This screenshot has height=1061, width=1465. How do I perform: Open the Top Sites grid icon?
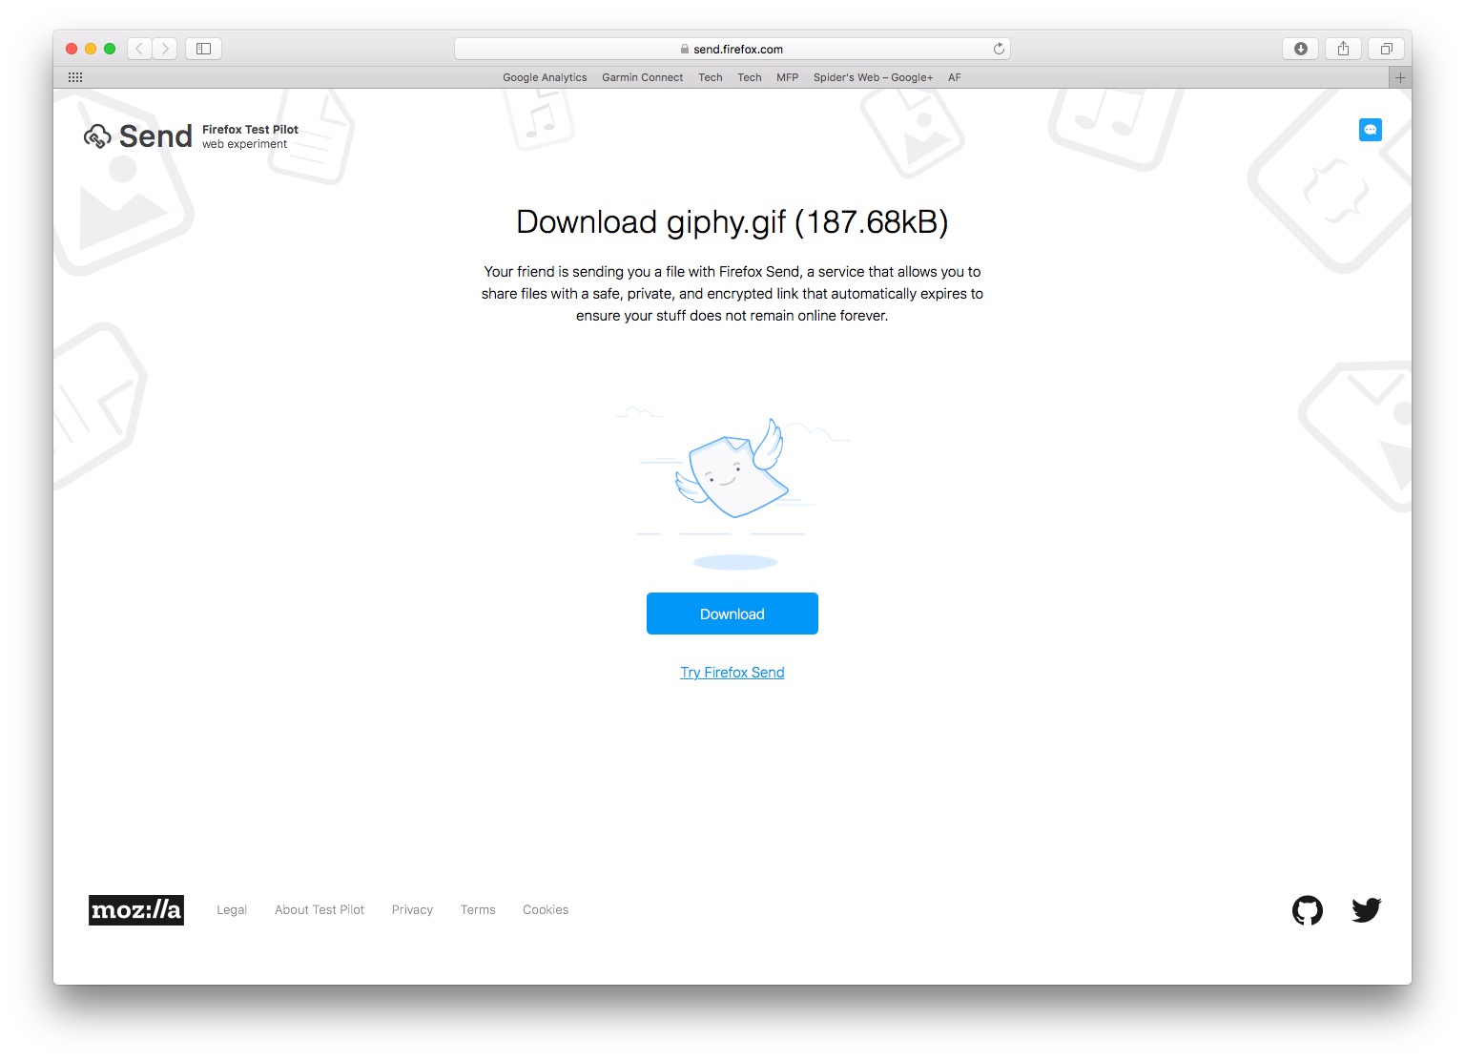coord(75,77)
